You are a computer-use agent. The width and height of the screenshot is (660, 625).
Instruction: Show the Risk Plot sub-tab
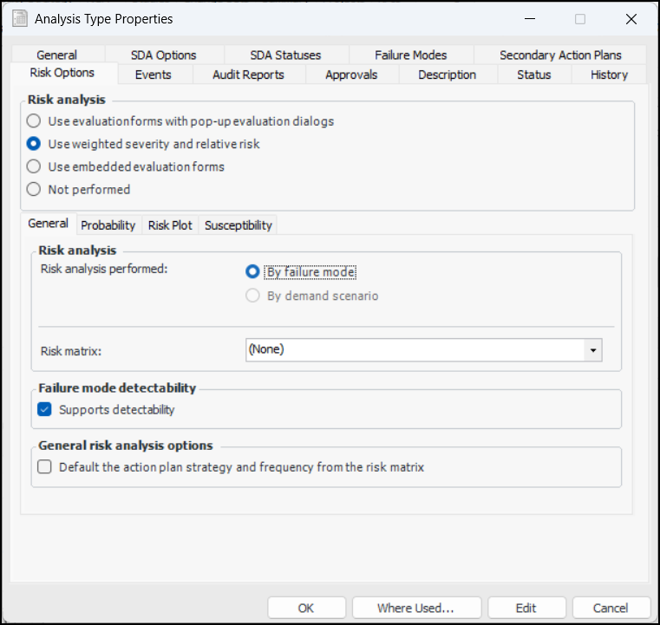(170, 225)
